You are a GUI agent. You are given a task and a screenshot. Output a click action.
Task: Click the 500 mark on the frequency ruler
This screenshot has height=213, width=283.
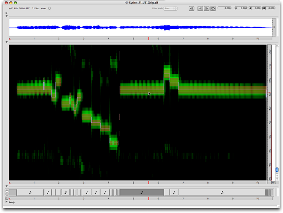[x=270, y=151]
